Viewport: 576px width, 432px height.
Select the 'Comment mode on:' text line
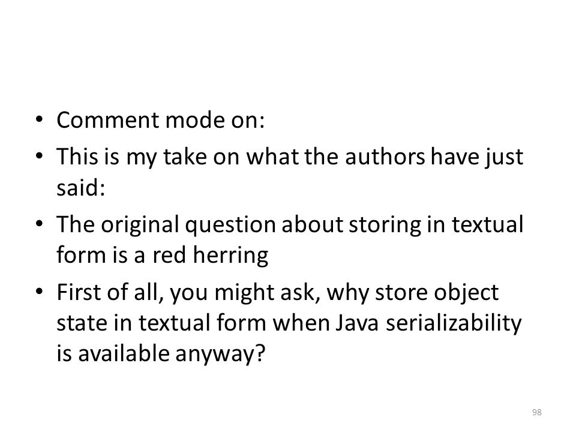coord(161,120)
